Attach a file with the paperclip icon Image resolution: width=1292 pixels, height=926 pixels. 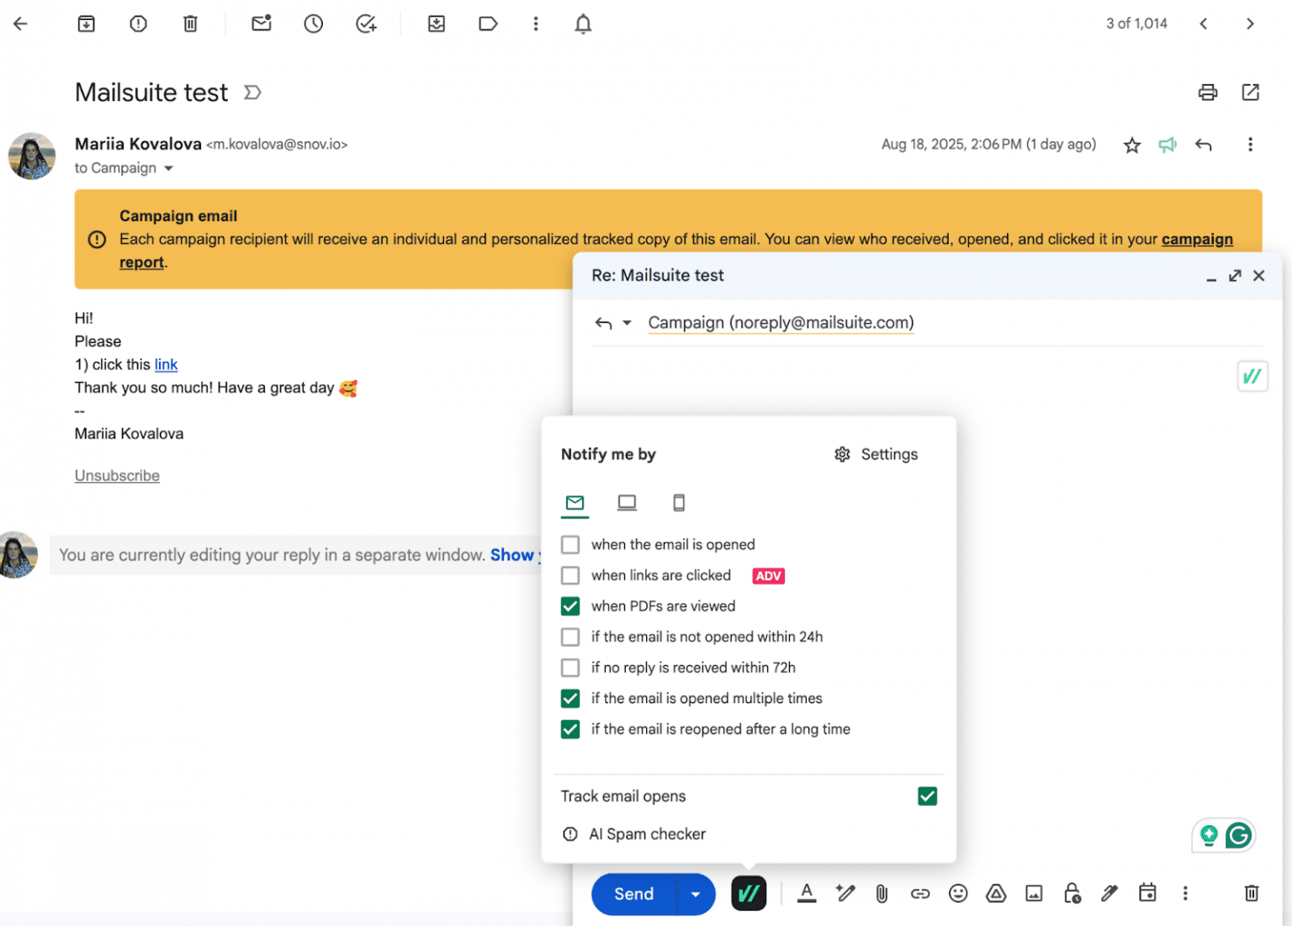(881, 893)
